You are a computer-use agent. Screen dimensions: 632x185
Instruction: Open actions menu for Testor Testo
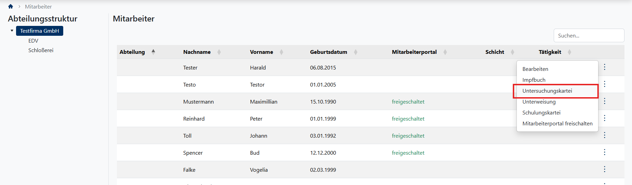[x=604, y=84]
